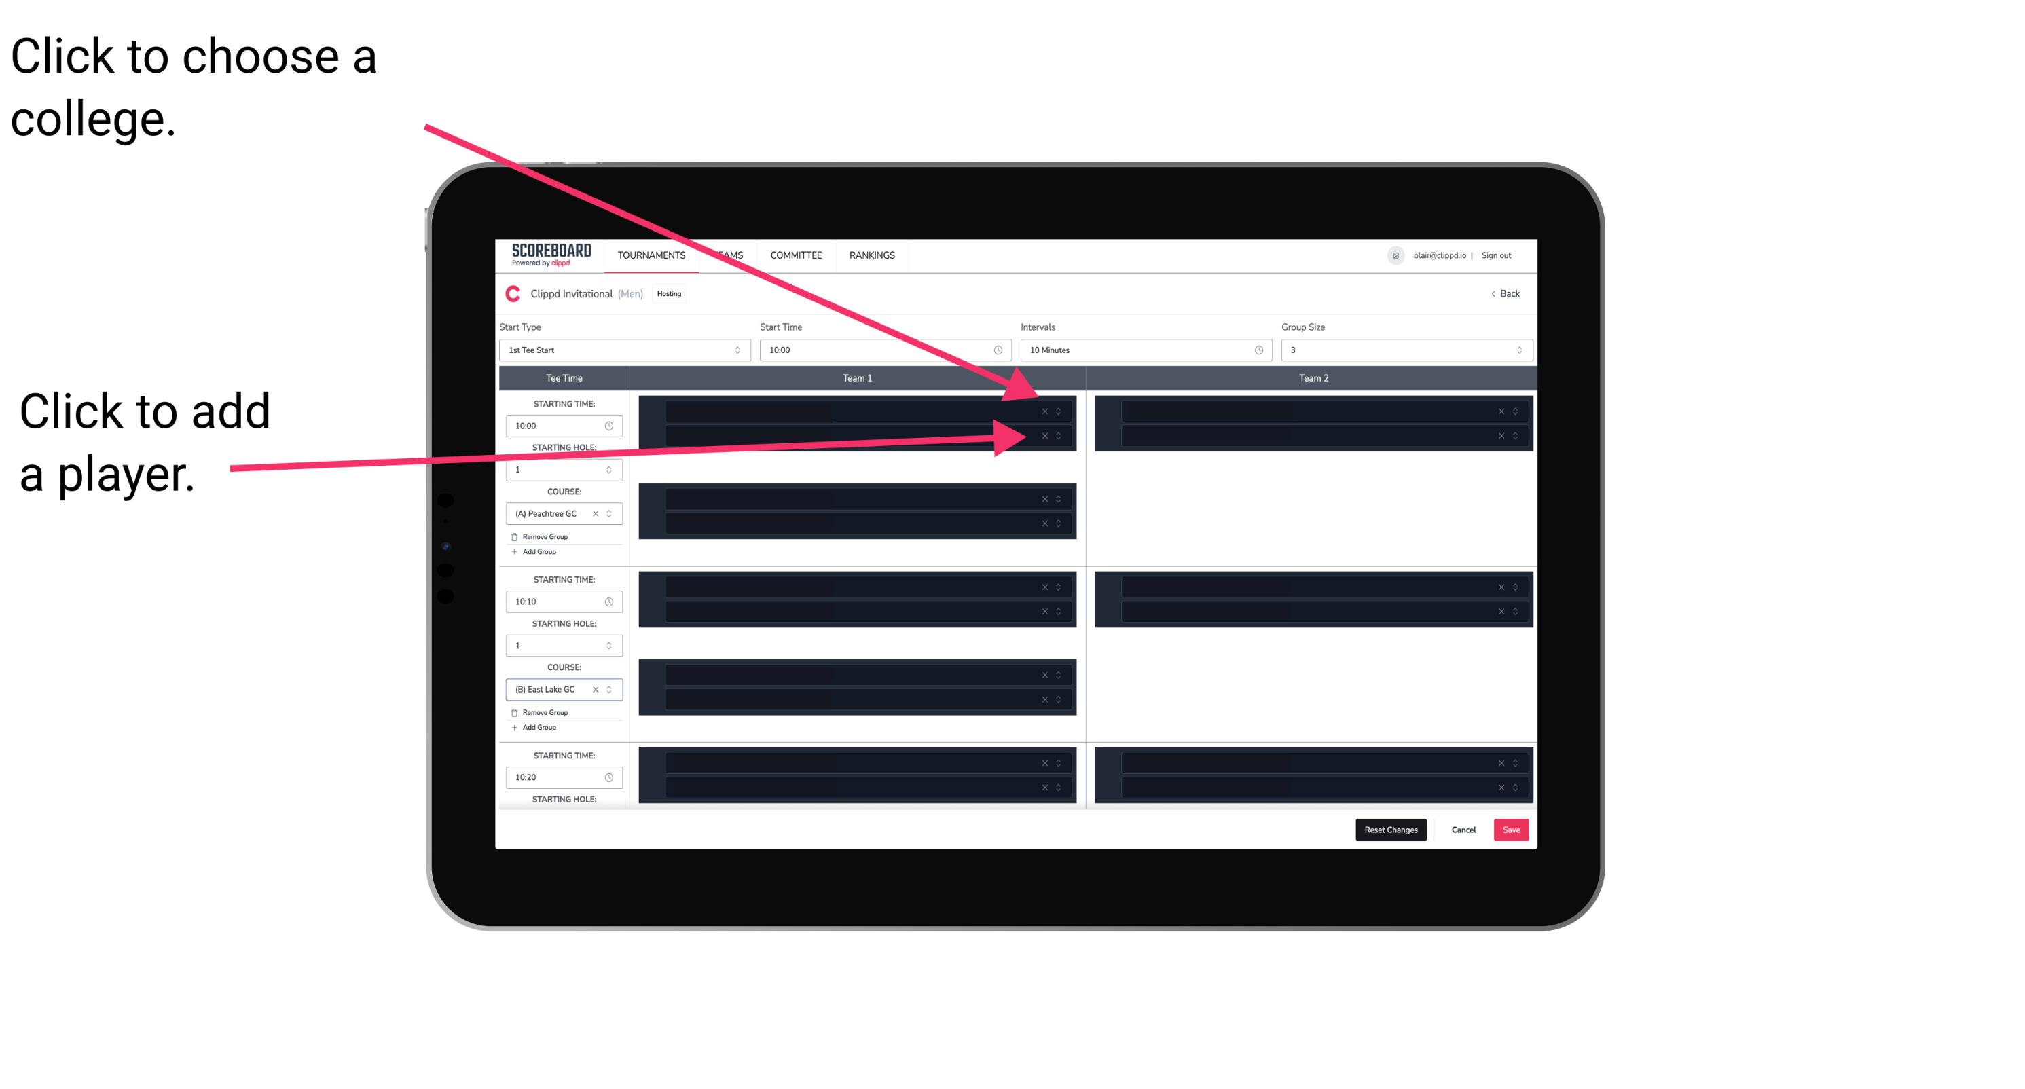Click the X icon on Team 1 first row
2025x1089 pixels.
[1043, 411]
